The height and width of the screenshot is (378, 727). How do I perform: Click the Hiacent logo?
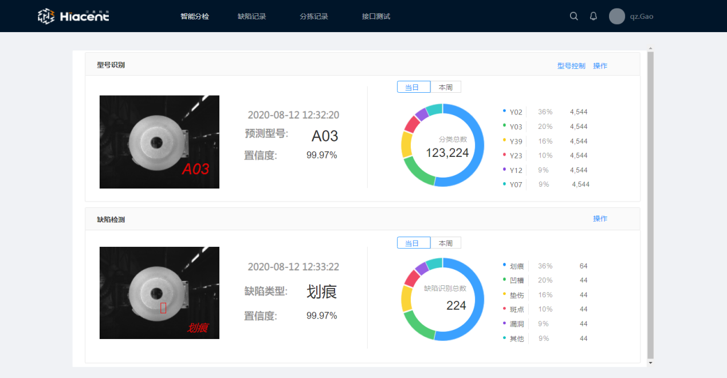(x=73, y=17)
